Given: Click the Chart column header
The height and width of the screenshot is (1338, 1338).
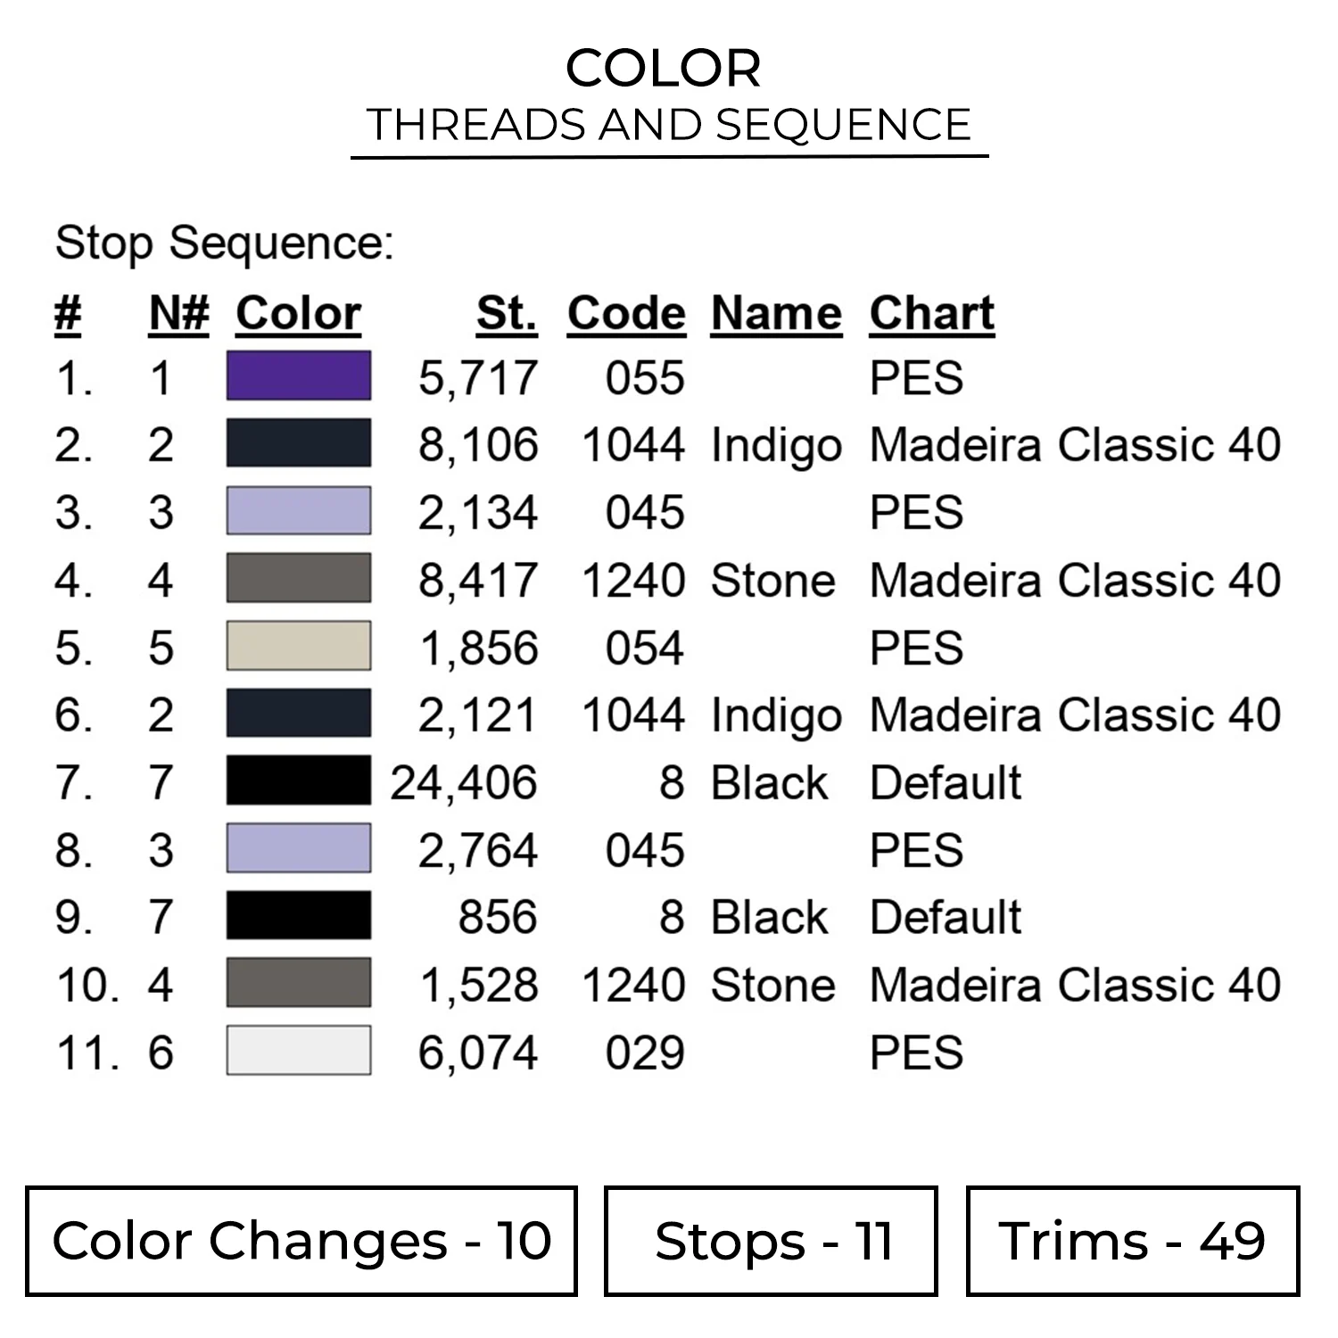Looking at the screenshot, I should click(x=931, y=314).
